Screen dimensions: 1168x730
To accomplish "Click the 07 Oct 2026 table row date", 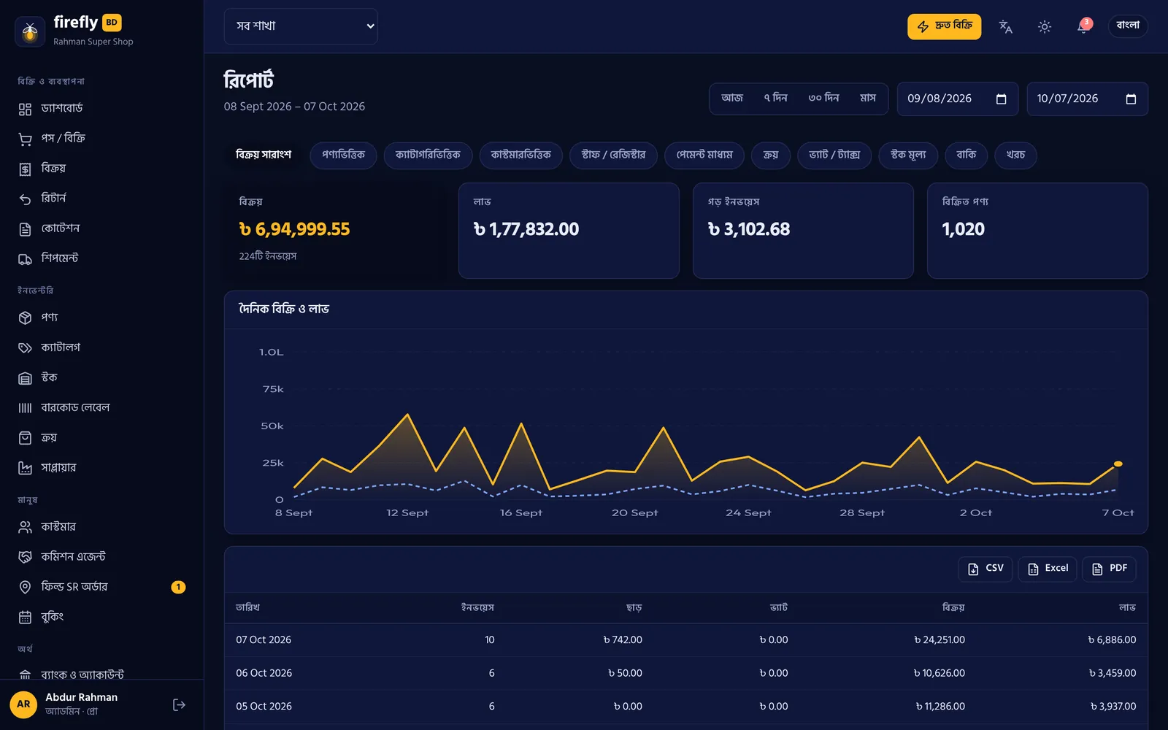I will (x=264, y=640).
